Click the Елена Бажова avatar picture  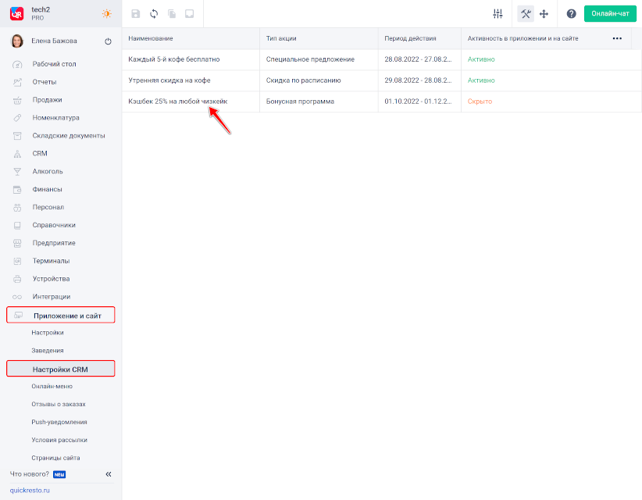click(17, 41)
